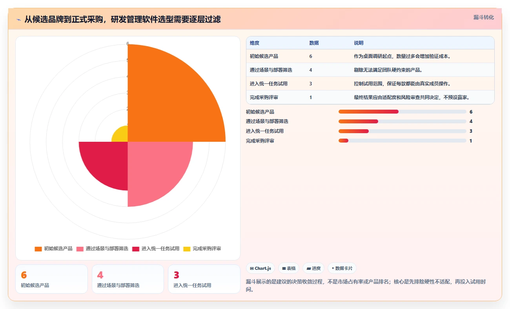The width and height of the screenshot is (510, 309).
Task: Click the 初始候选产品 label in progress list
Action: (x=260, y=112)
